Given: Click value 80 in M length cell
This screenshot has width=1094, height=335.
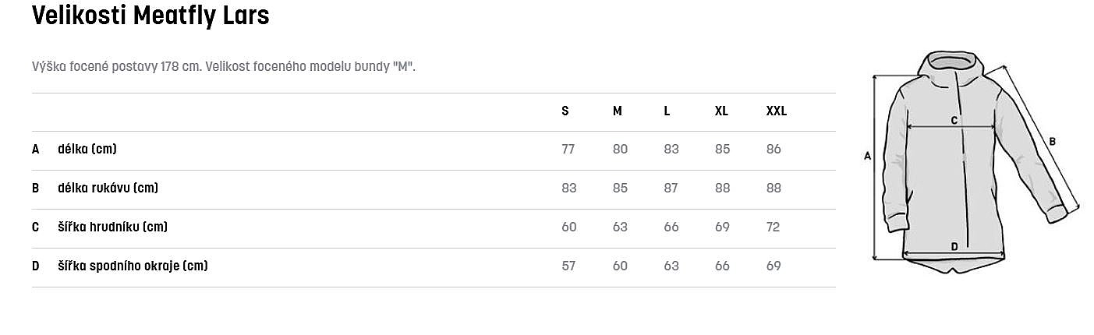Looking at the screenshot, I should click(x=620, y=149).
